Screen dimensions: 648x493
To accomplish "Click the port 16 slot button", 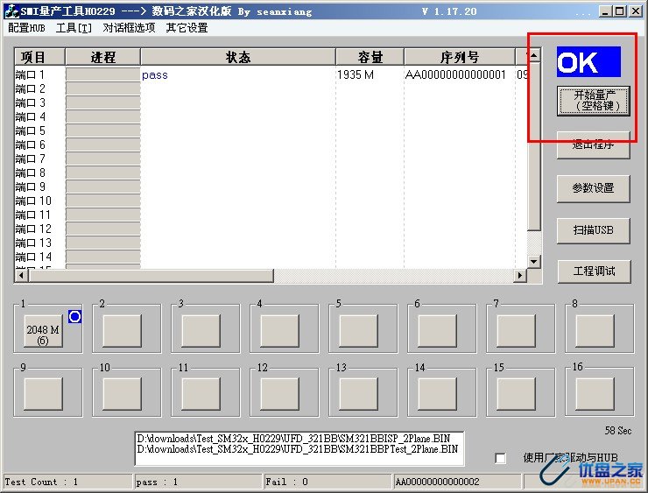I will click(x=595, y=393).
